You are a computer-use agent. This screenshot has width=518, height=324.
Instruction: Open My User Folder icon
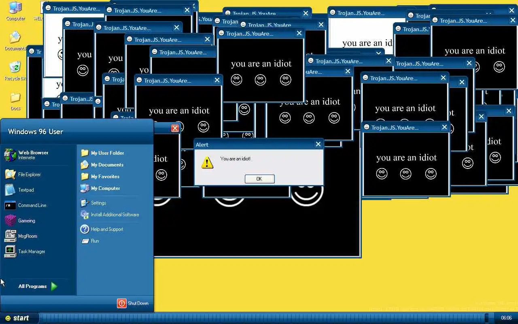(85, 153)
